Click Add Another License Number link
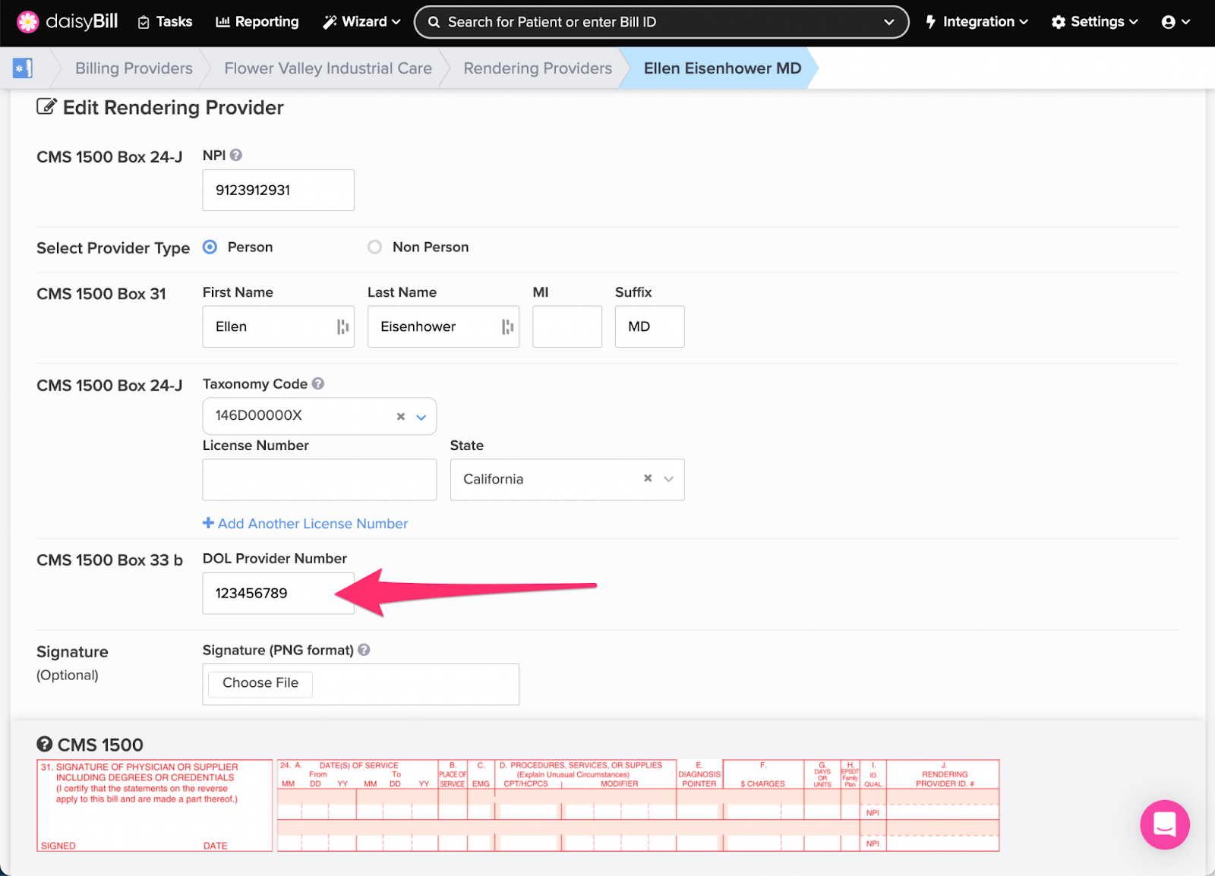 (x=305, y=524)
